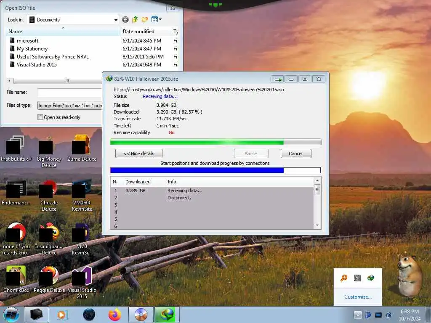Sort files by the Name column header
431x323 pixels.
(x=63, y=31)
